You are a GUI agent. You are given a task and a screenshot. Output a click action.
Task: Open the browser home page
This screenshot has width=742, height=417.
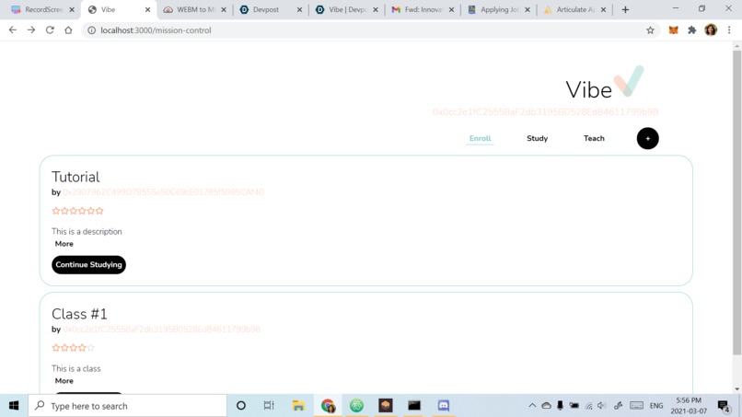point(69,29)
